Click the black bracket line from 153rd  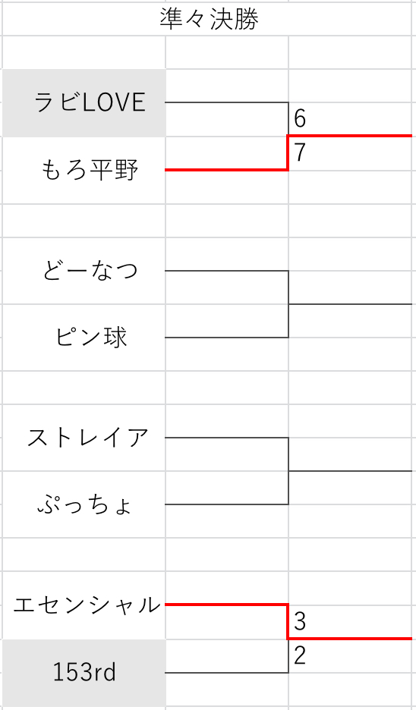point(226,672)
